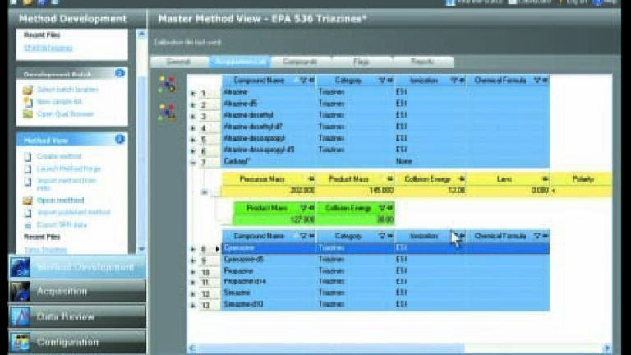The image size is (631, 355).
Task: Click the icon beside Export SRM data
Action: [x=27, y=224]
